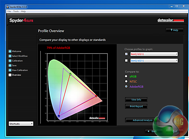Click the Welcome step icon in sidebar
The height and width of the screenshot is (139, 189).
[10, 51]
